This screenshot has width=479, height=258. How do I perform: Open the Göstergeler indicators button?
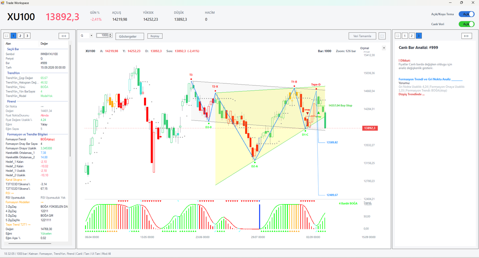130,36
